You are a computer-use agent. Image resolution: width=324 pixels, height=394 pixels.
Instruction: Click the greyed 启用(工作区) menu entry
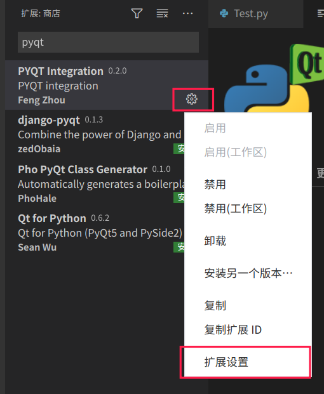[248, 152]
